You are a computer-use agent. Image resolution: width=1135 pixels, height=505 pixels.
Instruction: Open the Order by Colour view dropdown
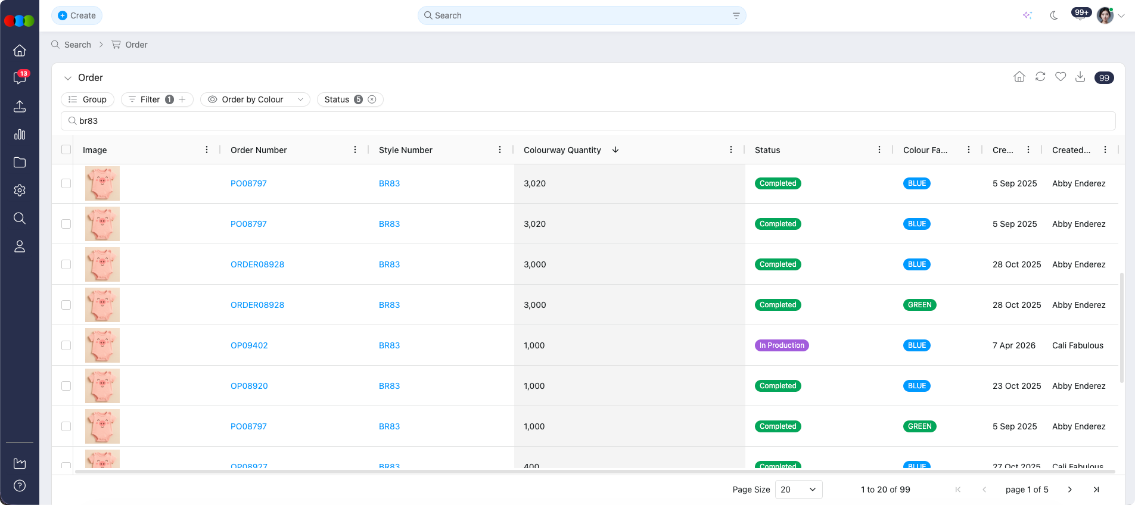tap(255, 99)
